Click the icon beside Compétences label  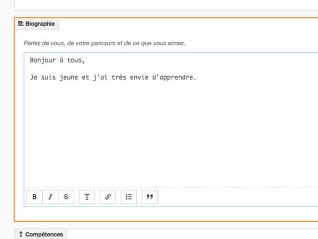21,234
